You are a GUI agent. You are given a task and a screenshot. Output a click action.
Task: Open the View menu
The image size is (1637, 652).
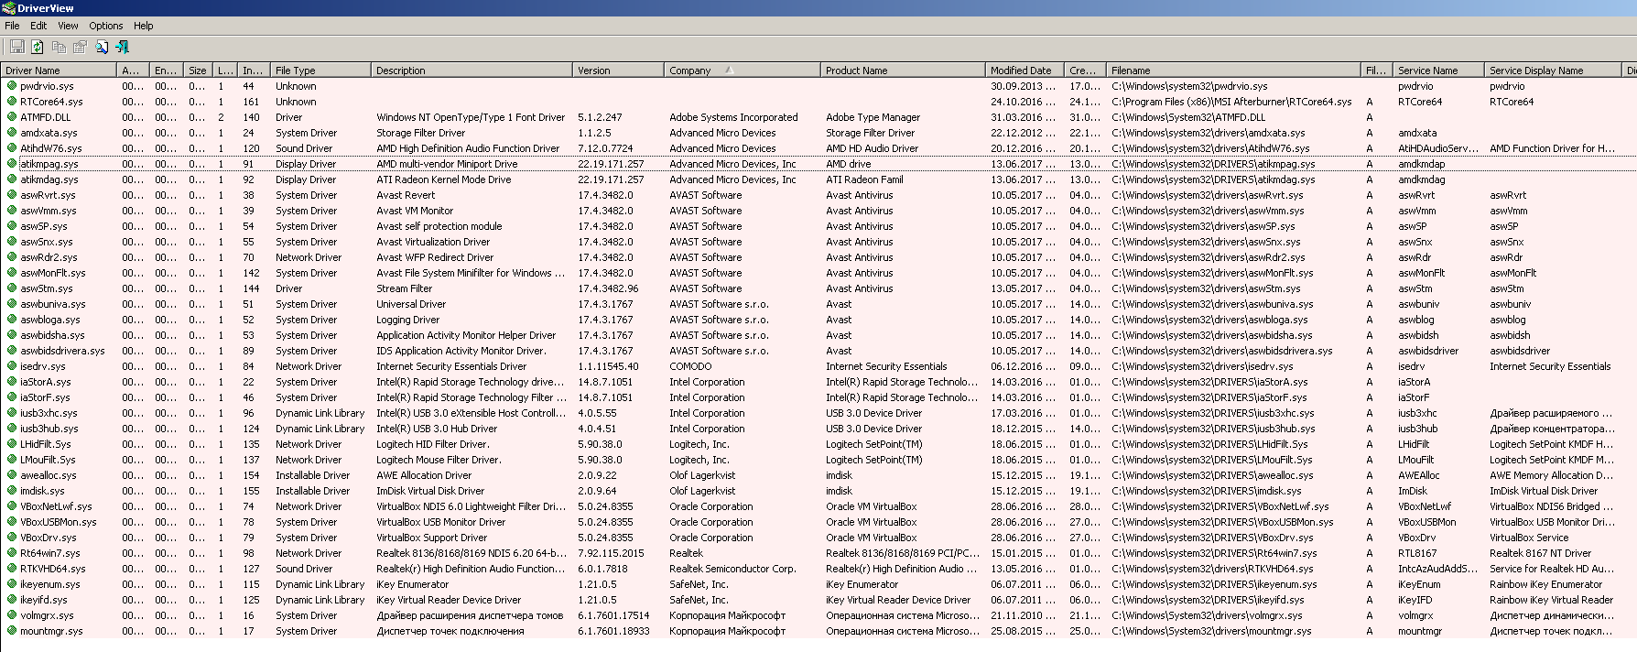click(68, 26)
